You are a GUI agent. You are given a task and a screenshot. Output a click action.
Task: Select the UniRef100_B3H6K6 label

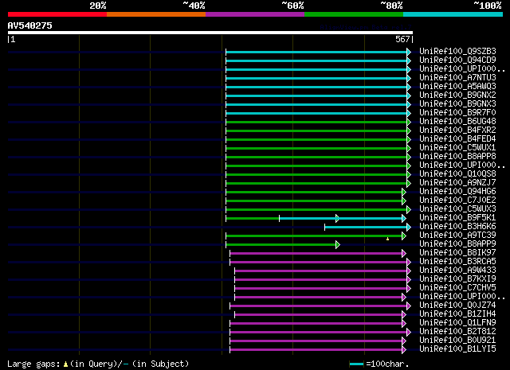pos(457,227)
